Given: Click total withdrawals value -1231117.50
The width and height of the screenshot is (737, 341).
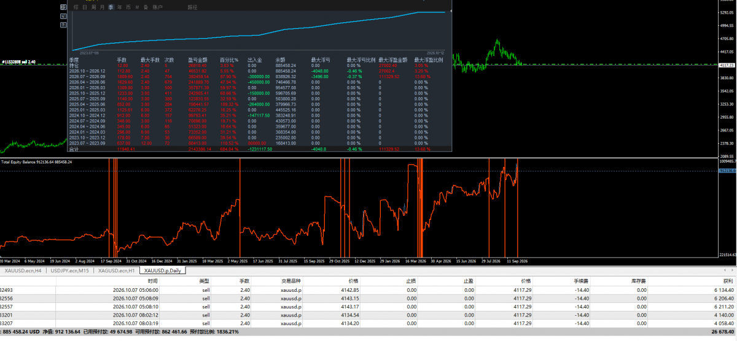Looking at the screenshot, I should click(x=260, y=149).
